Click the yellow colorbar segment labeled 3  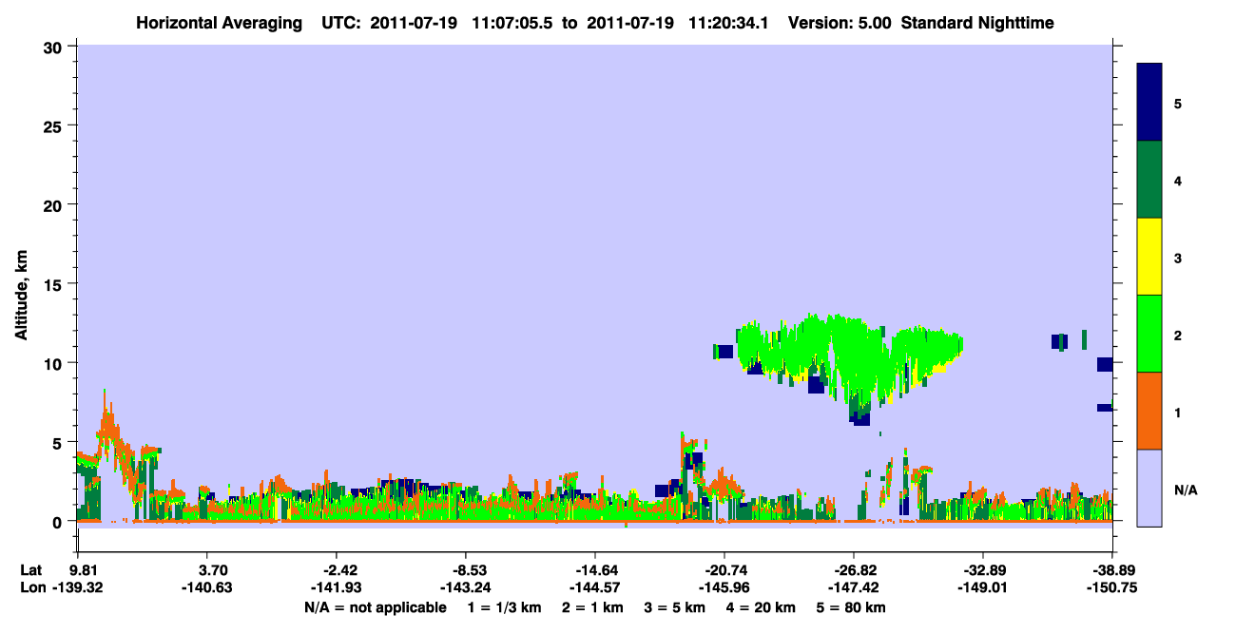coord(1149,257)
